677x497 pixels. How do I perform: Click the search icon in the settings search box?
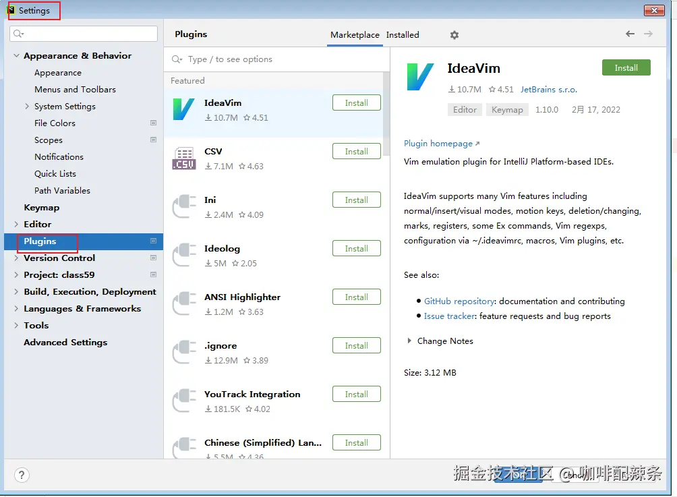tap(18, 34)
